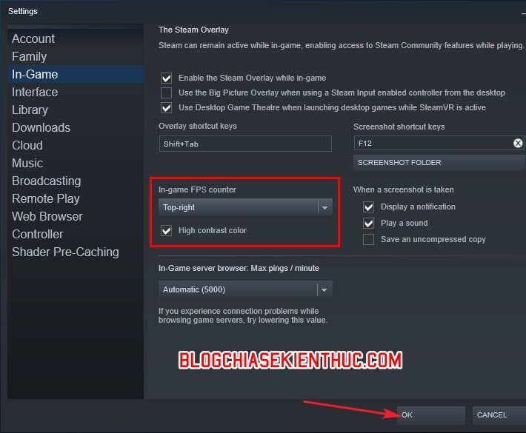The width and height of the screenshot is (526, 433).
Task: Open the In-game FPS counter dropdown
Action: [245, 207]
